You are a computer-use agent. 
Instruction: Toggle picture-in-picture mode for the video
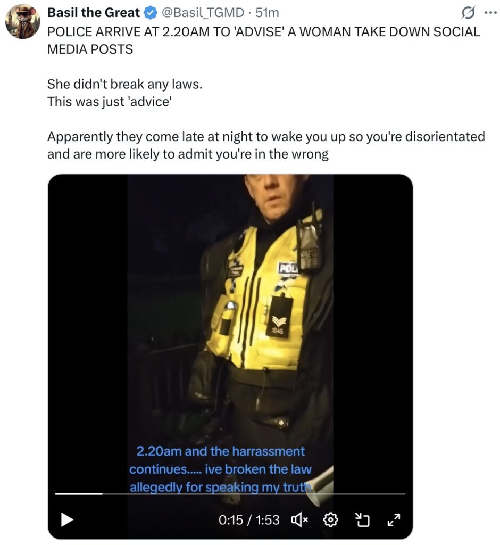362,519
